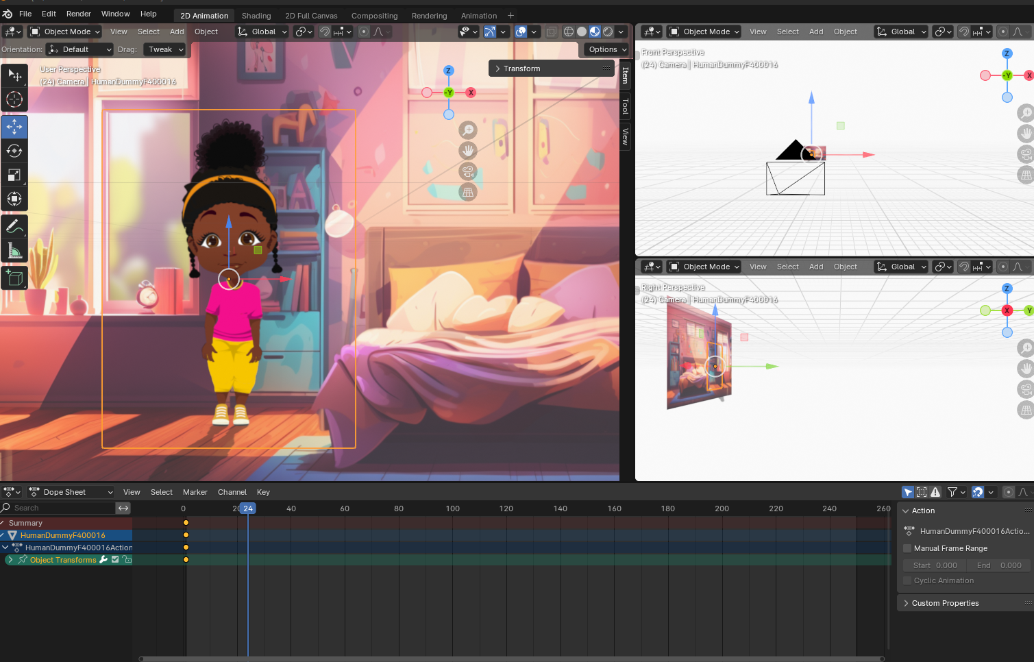This screenshot has height=662, width=1034.
Task: Select the Annotate pencil tool
Action: point(14,226)
